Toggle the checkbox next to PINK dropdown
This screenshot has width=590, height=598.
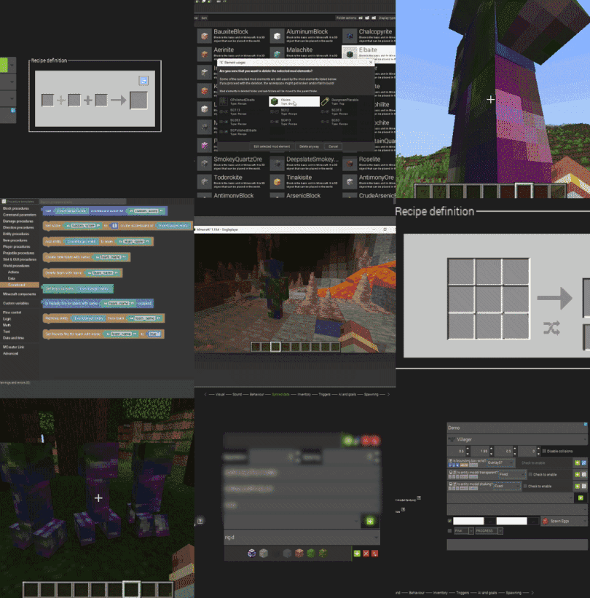click(449, 531)
